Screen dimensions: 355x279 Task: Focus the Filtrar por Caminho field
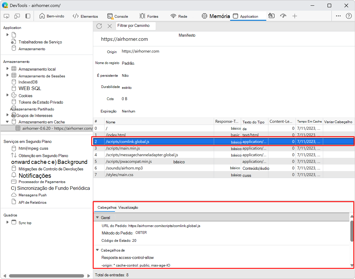(135, 26)
